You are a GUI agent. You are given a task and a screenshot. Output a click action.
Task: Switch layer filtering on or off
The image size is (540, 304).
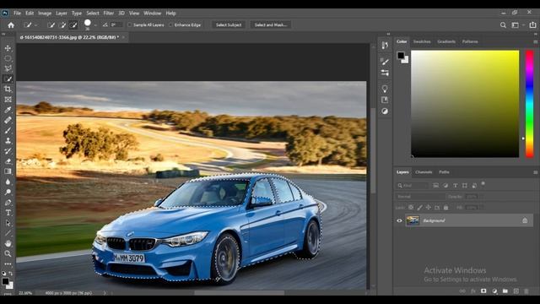(483, 184)
